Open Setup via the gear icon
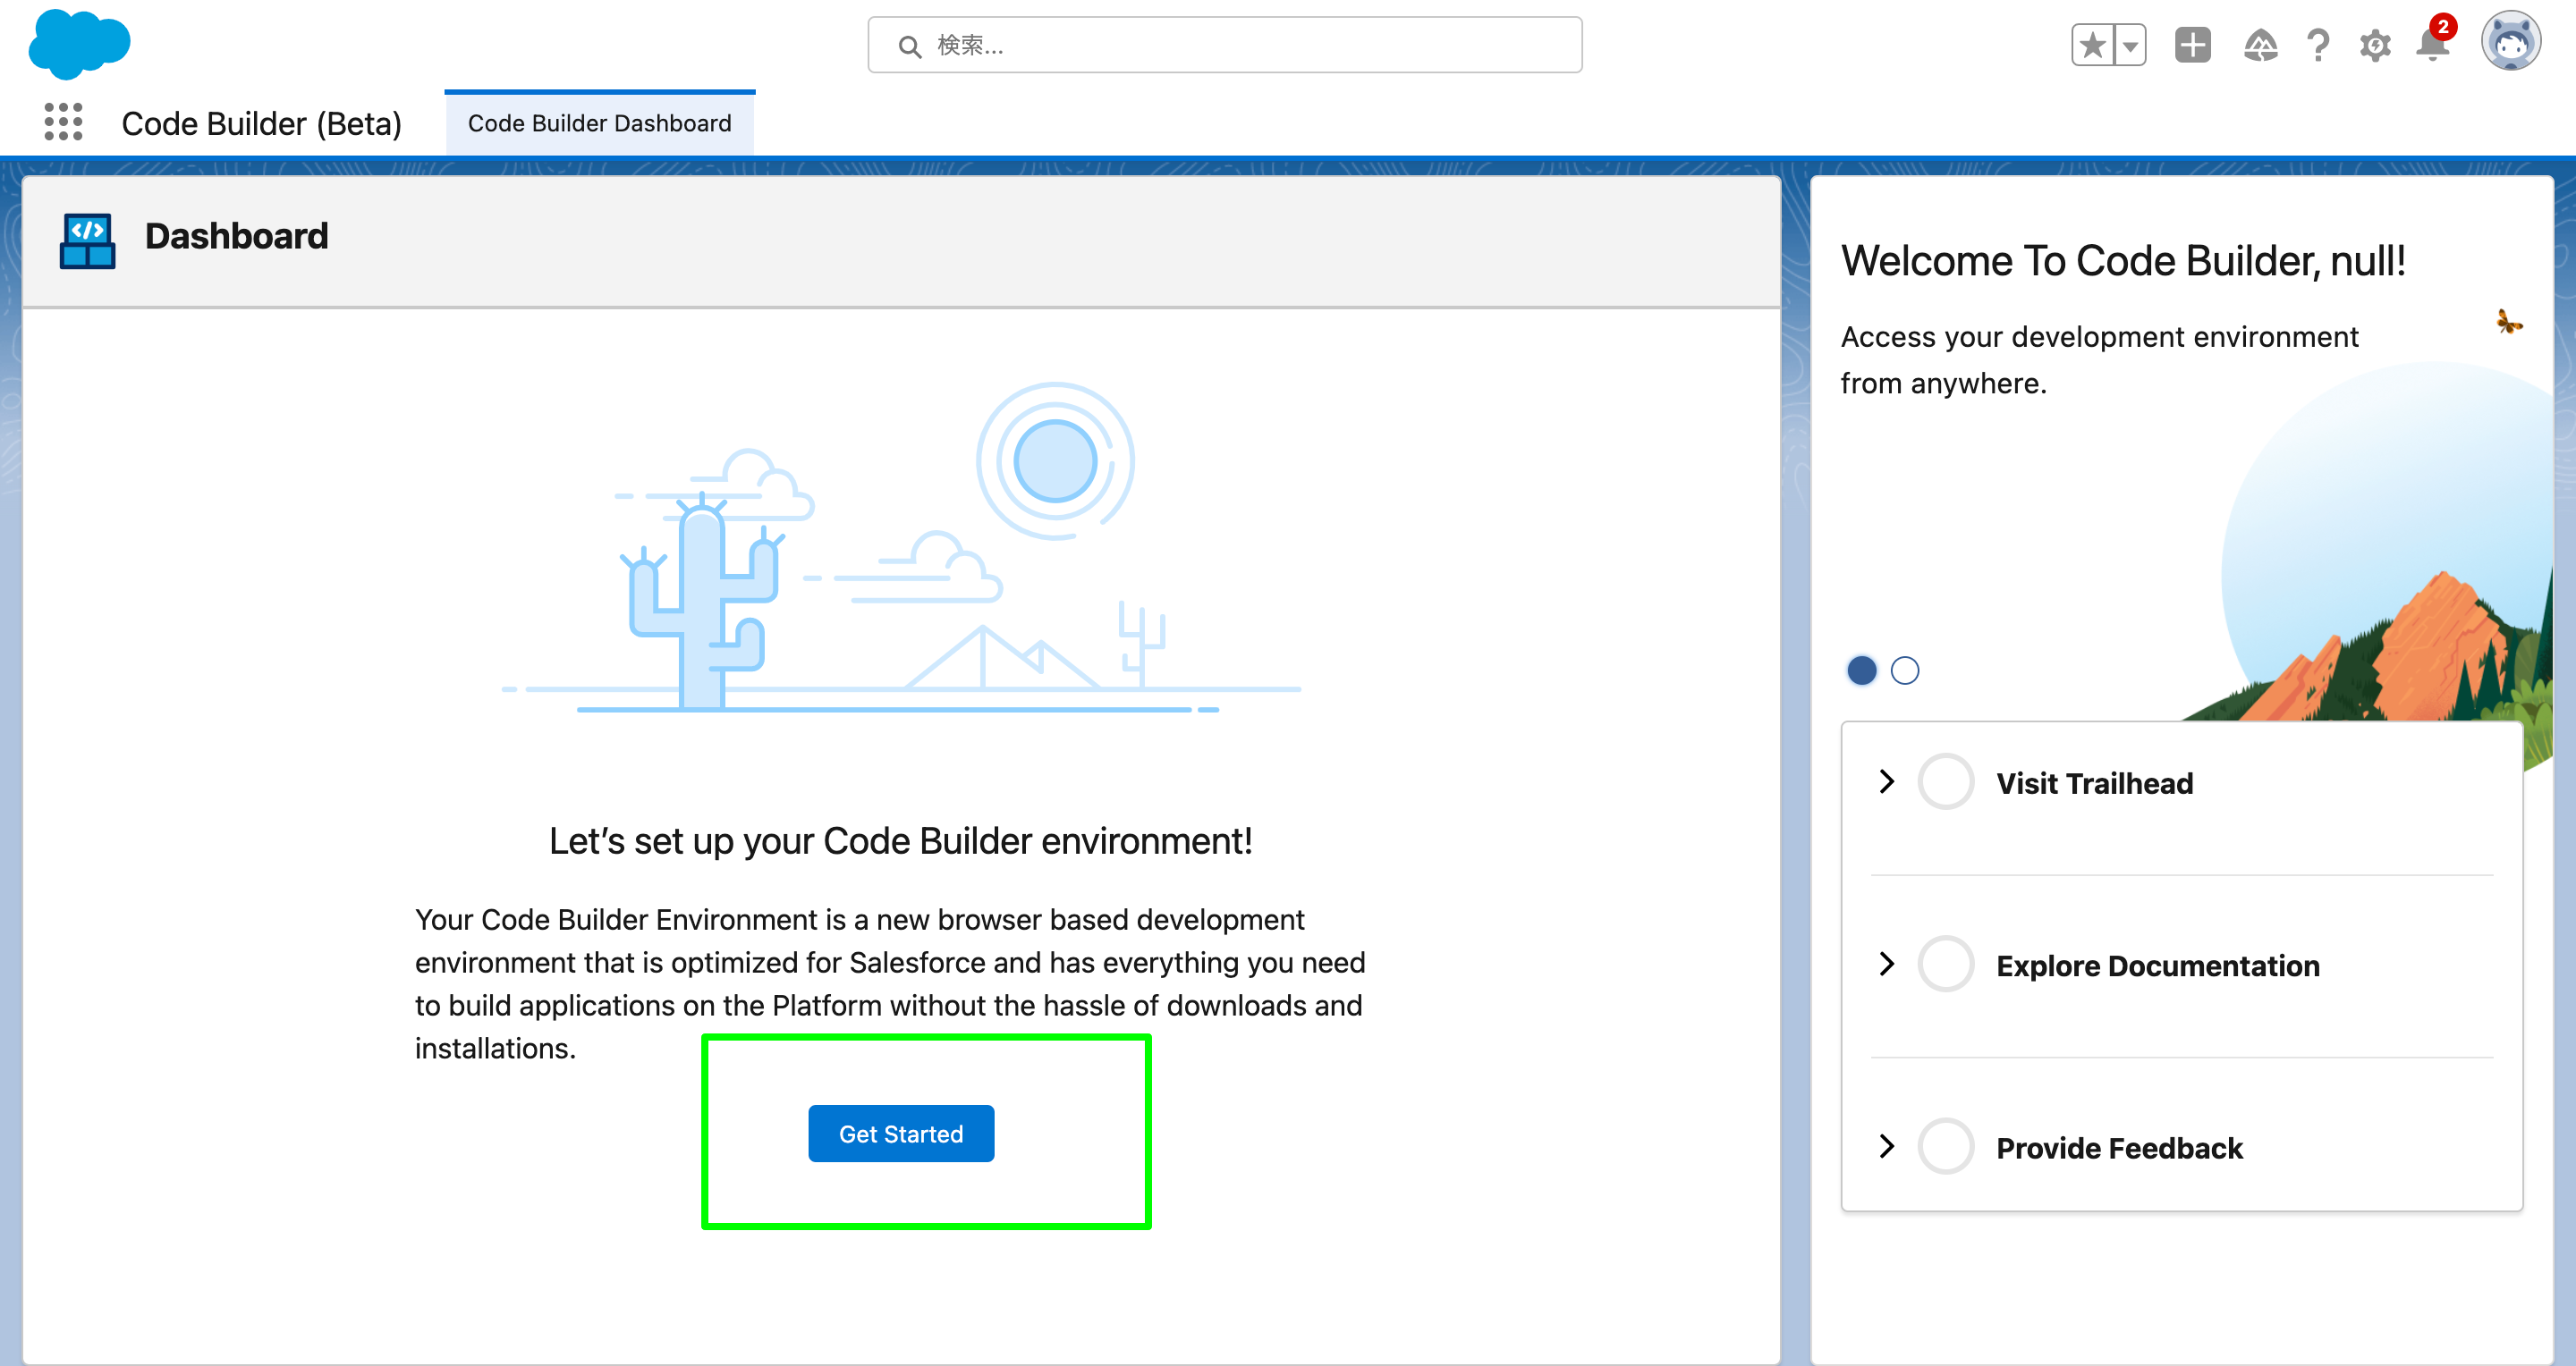 pyautogui.click(x=2375, y=45)
